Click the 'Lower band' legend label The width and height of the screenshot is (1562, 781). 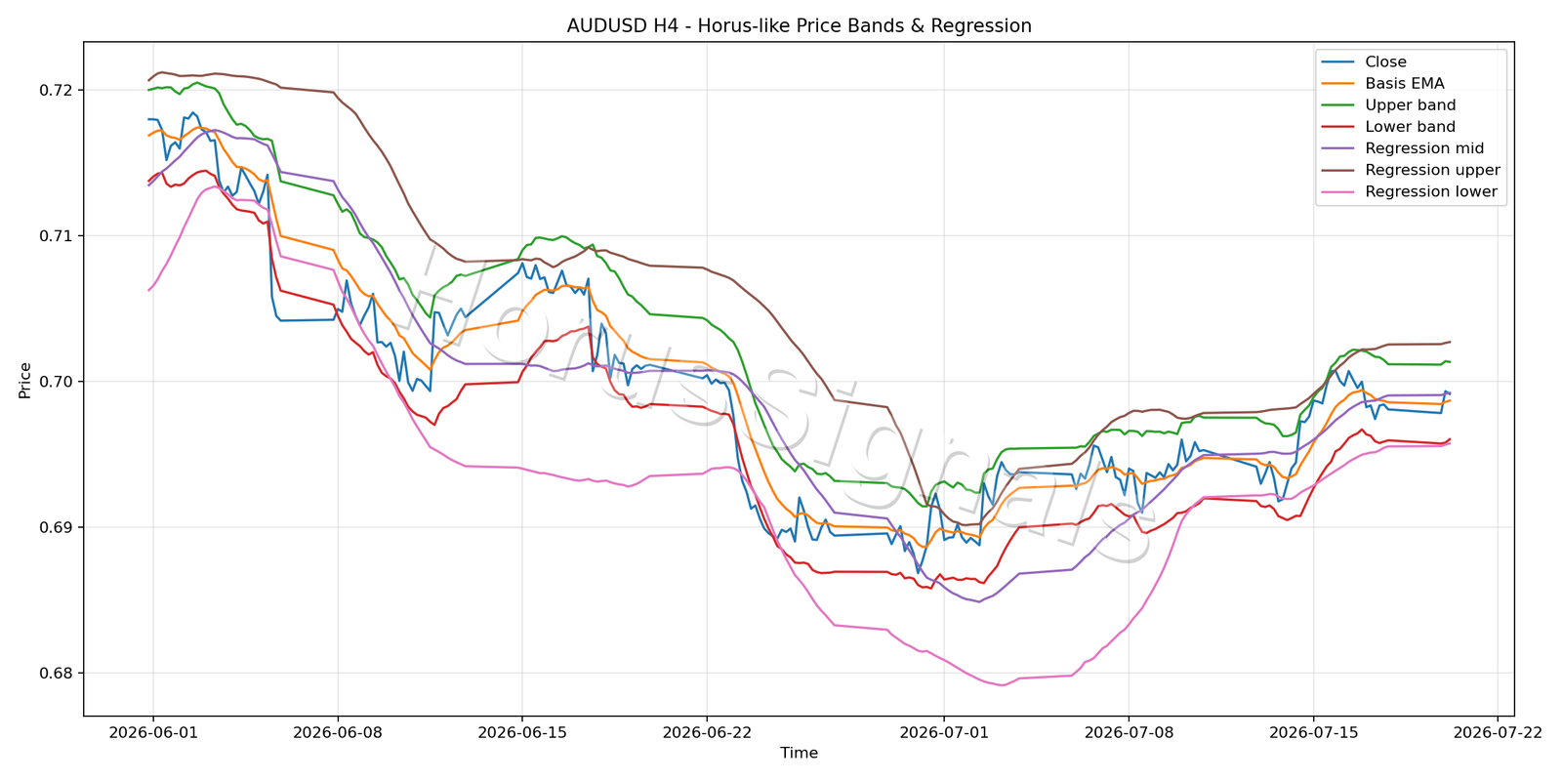point(1410,127)
